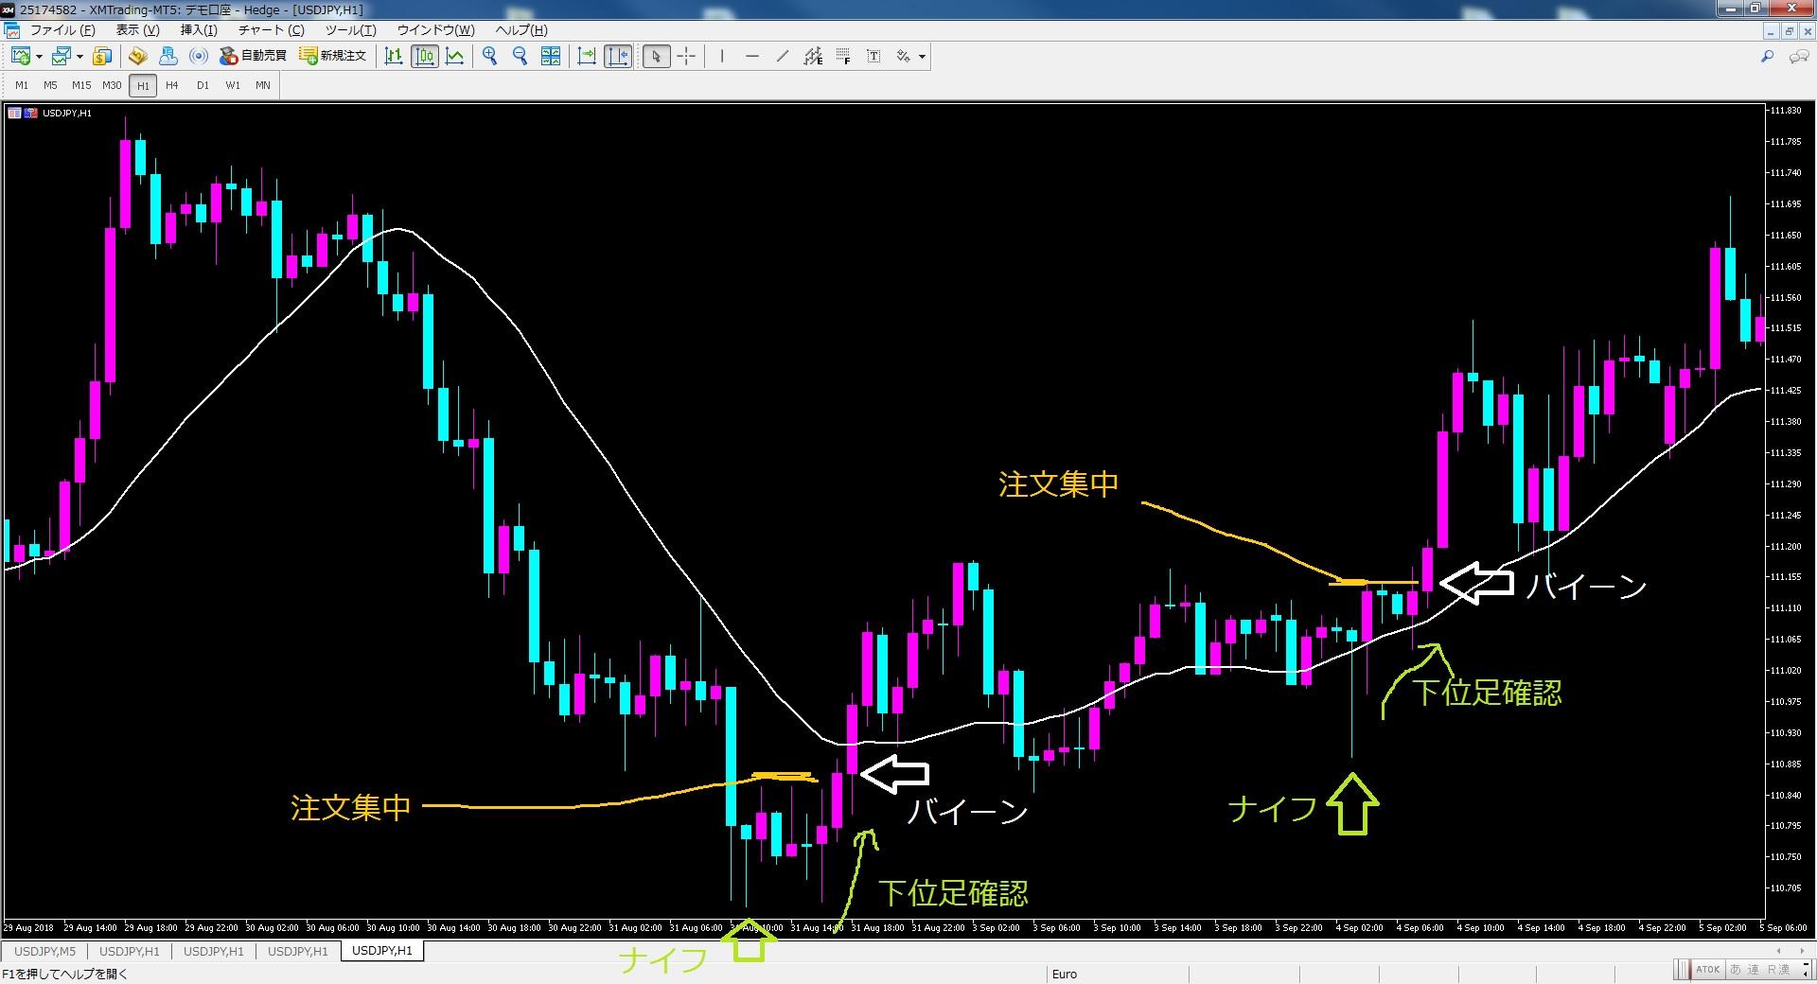This screenshot has height=984, width=1817.
Task: Select the trendline drawing tool
Action: 783,57
